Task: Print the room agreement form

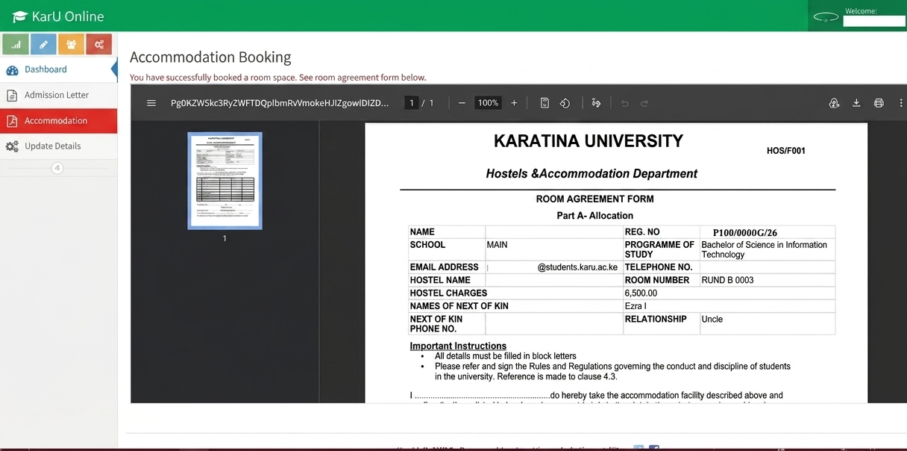Action: pyautogui.click(x=879, y=103)
